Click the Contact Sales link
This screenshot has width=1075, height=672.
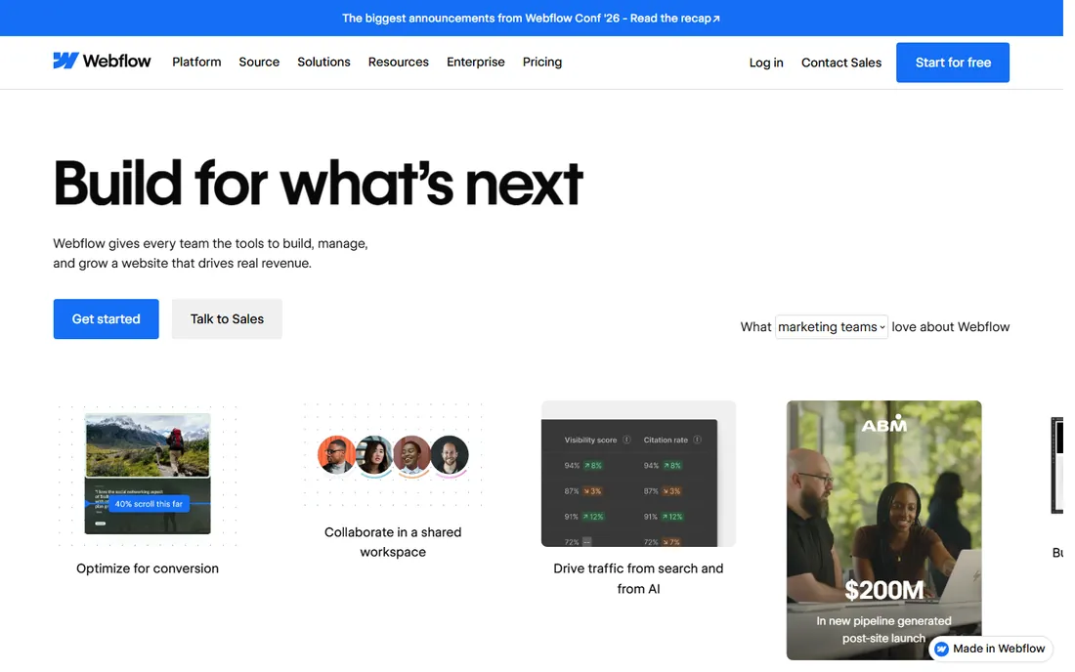(841, 63)
